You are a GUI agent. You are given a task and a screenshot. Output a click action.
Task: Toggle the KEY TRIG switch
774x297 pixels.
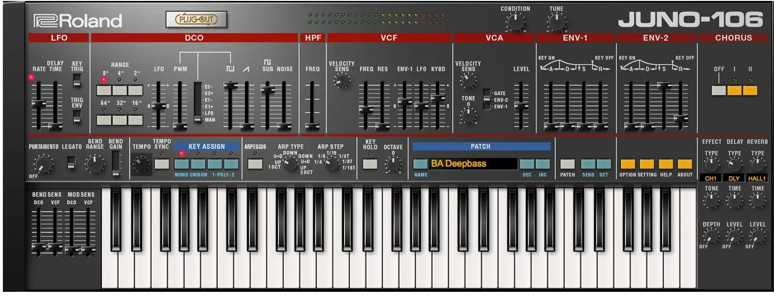[x=76, y=81]
